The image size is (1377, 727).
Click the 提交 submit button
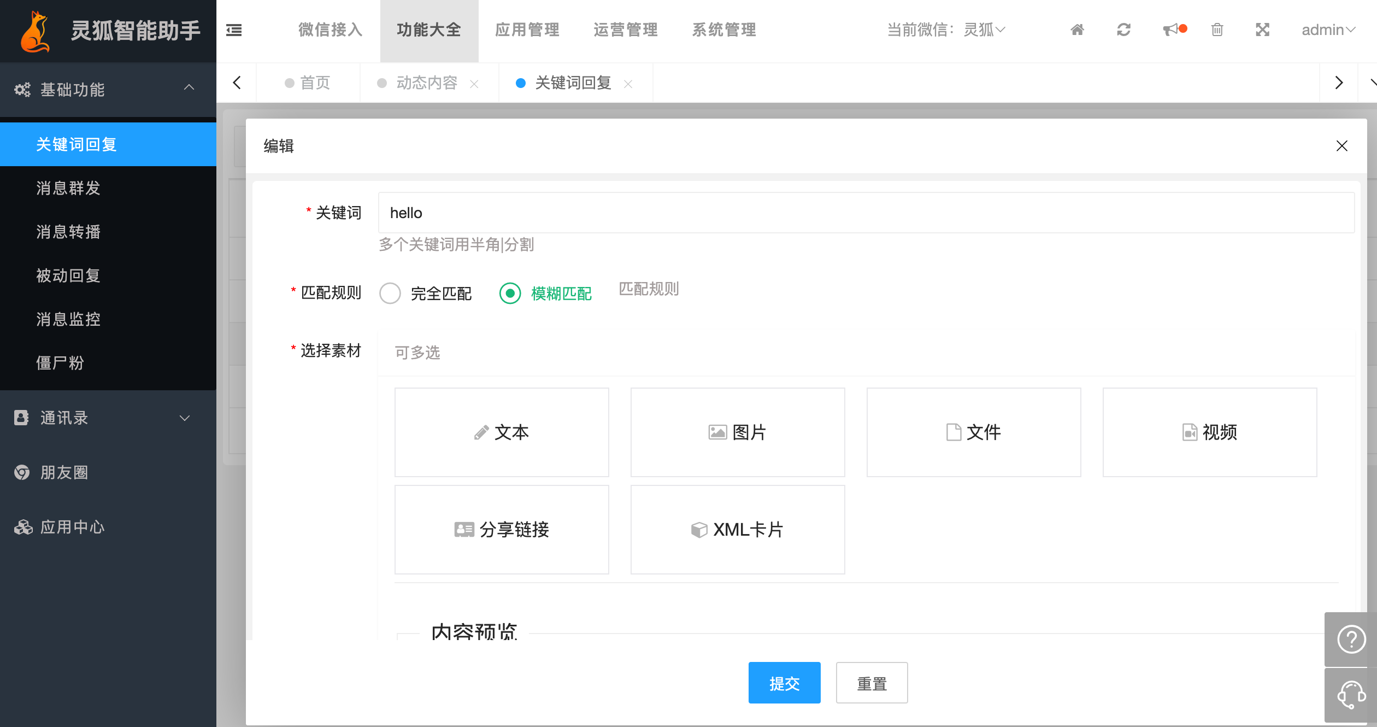tap(784, 683)
